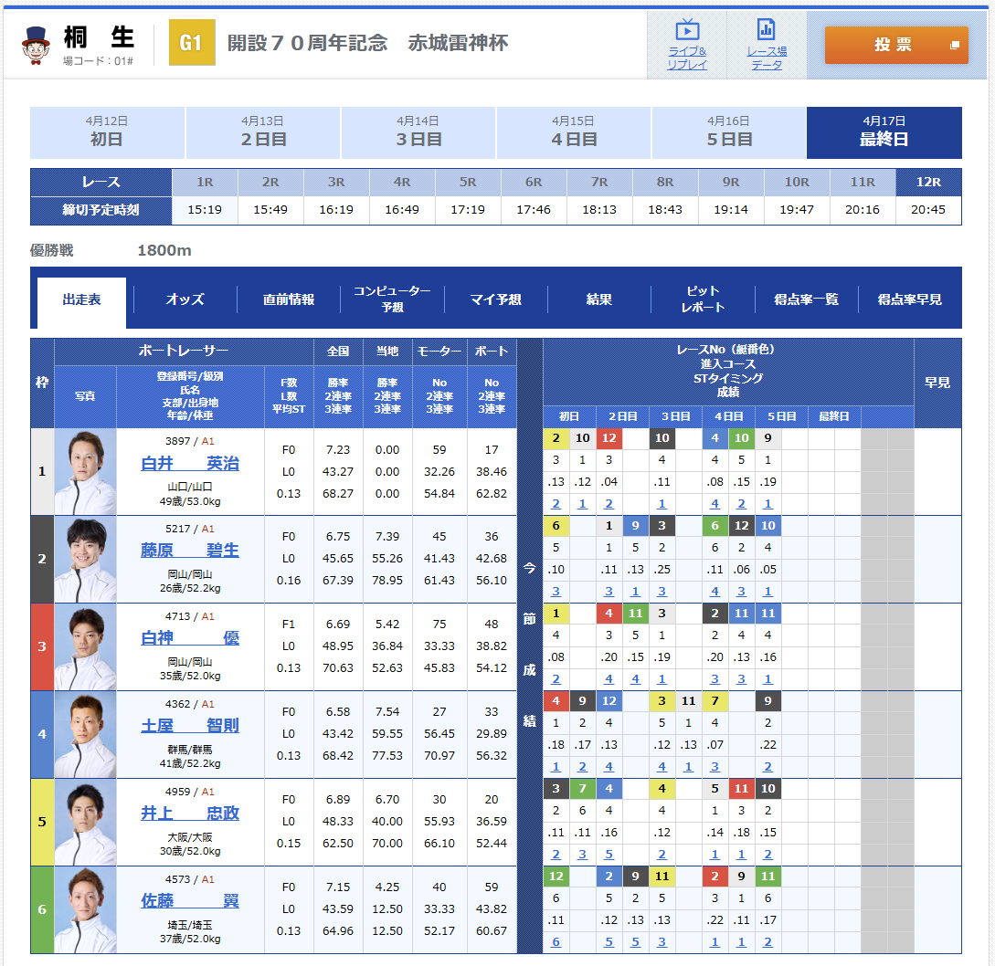Open the 出走表 tab

82,300
